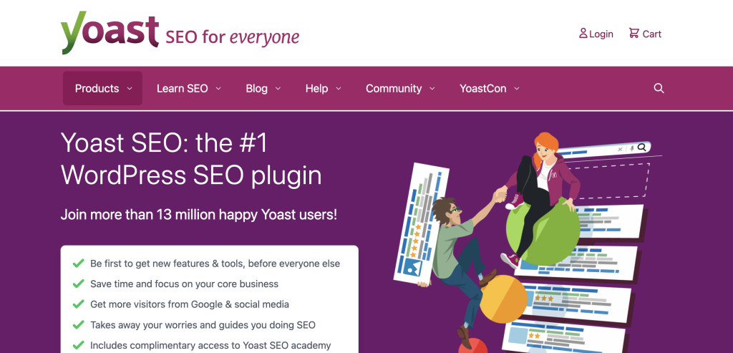
Task: Open the Help menu
Action: click(323, 88)
